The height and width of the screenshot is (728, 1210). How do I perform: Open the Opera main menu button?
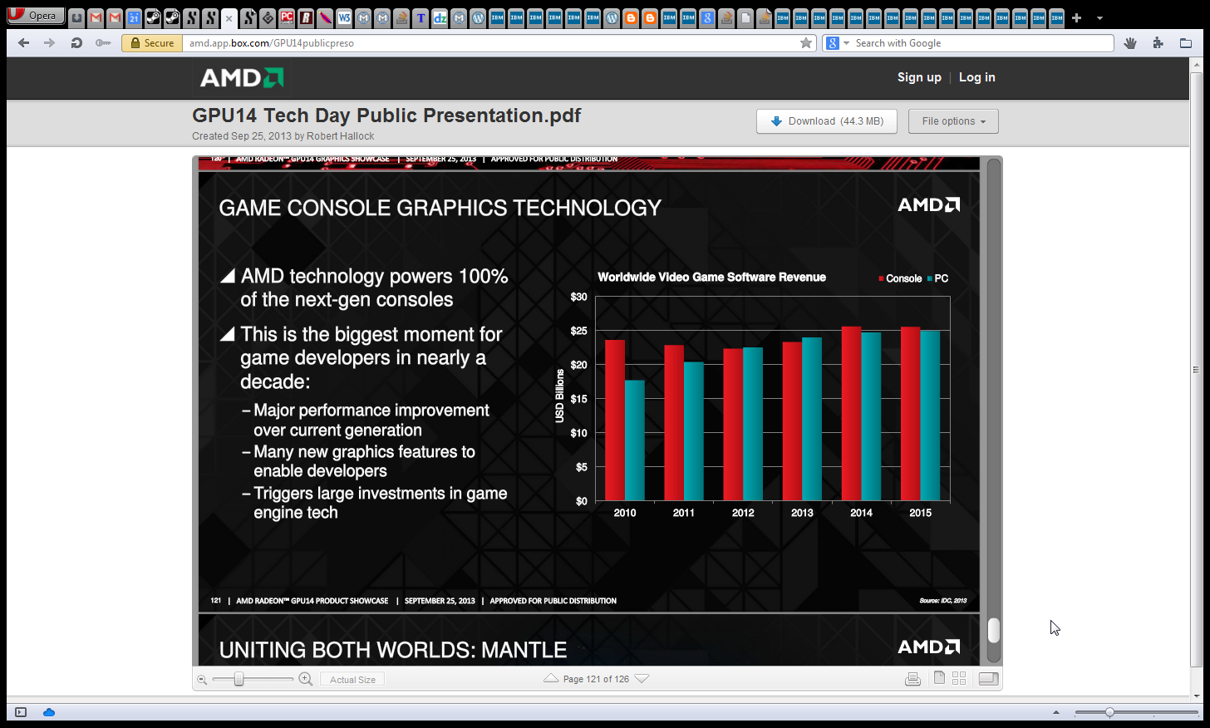tap(36, 15)
